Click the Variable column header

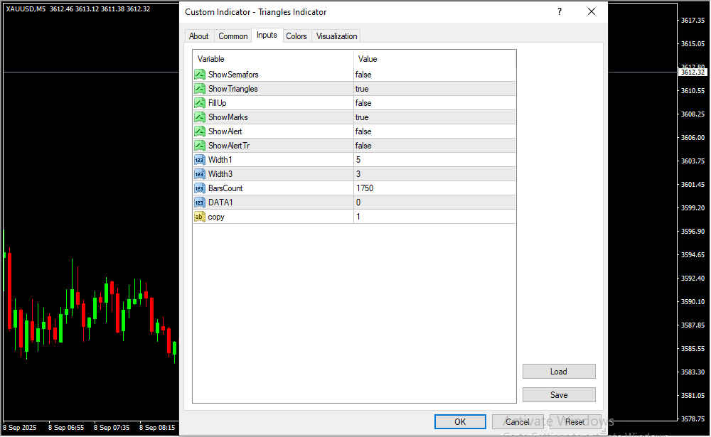(x=273, y=59)
